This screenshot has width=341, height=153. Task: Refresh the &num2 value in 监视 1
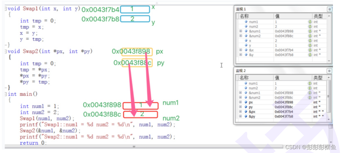tap(310, 36)
